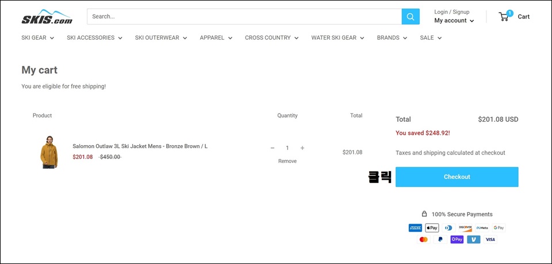Click the quantity value field
The height and width of the screenshot is (264, 552).
pos(287,148)
